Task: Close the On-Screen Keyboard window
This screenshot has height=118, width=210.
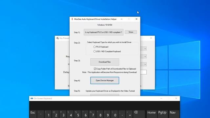Action: click(x=176, y=98)
